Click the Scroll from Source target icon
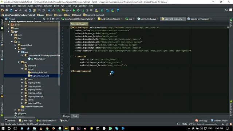This screenshot has width=233, height=131. click(44, 19)
